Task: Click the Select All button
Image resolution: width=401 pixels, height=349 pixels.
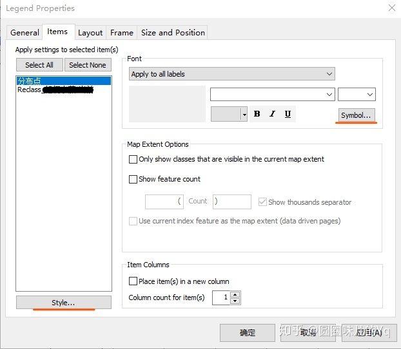Action: coord(39,65)
